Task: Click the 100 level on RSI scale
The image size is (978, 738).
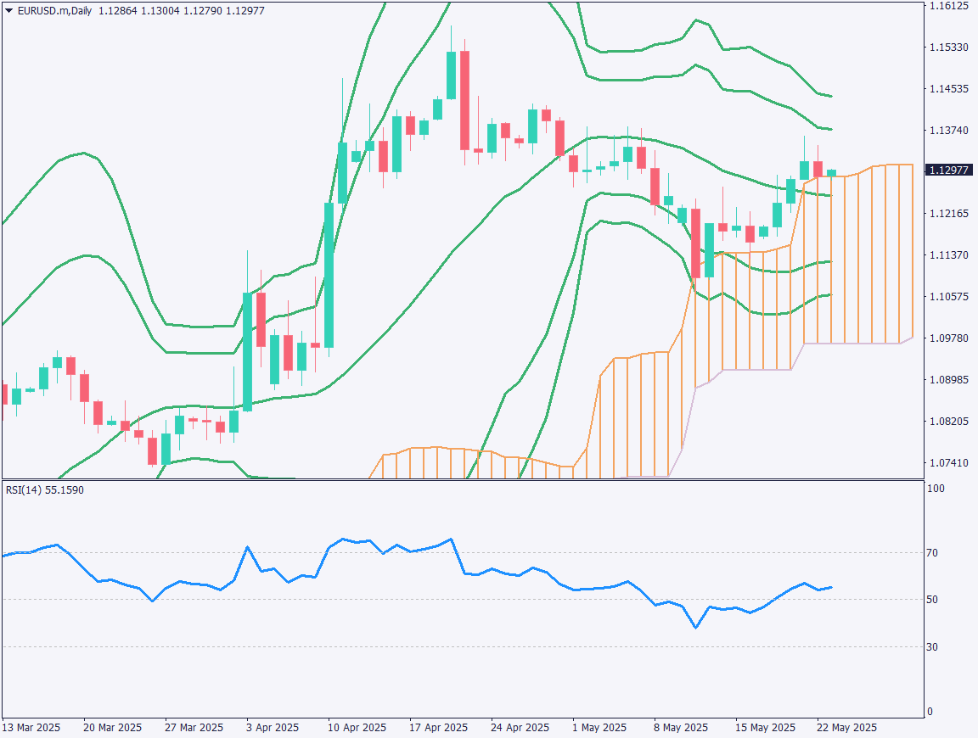Action: pyautogui.click(x=934, y=488)
